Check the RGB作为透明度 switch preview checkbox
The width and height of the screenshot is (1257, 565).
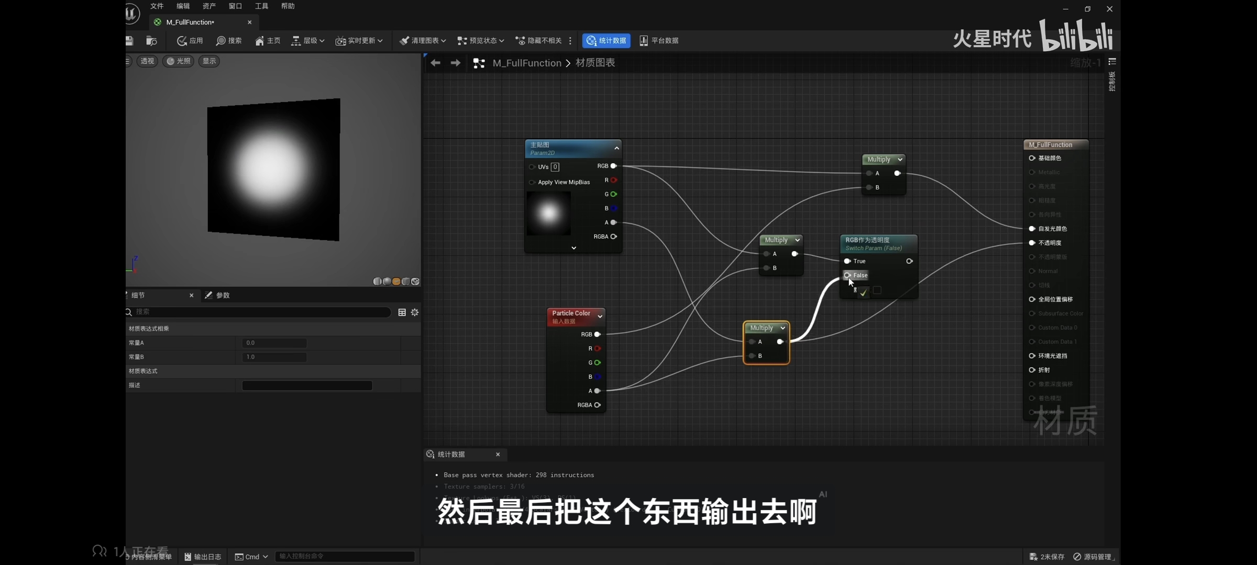point(877,290)
